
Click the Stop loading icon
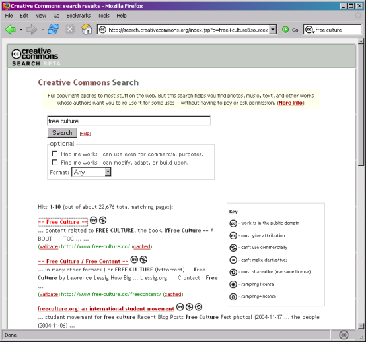70,30
